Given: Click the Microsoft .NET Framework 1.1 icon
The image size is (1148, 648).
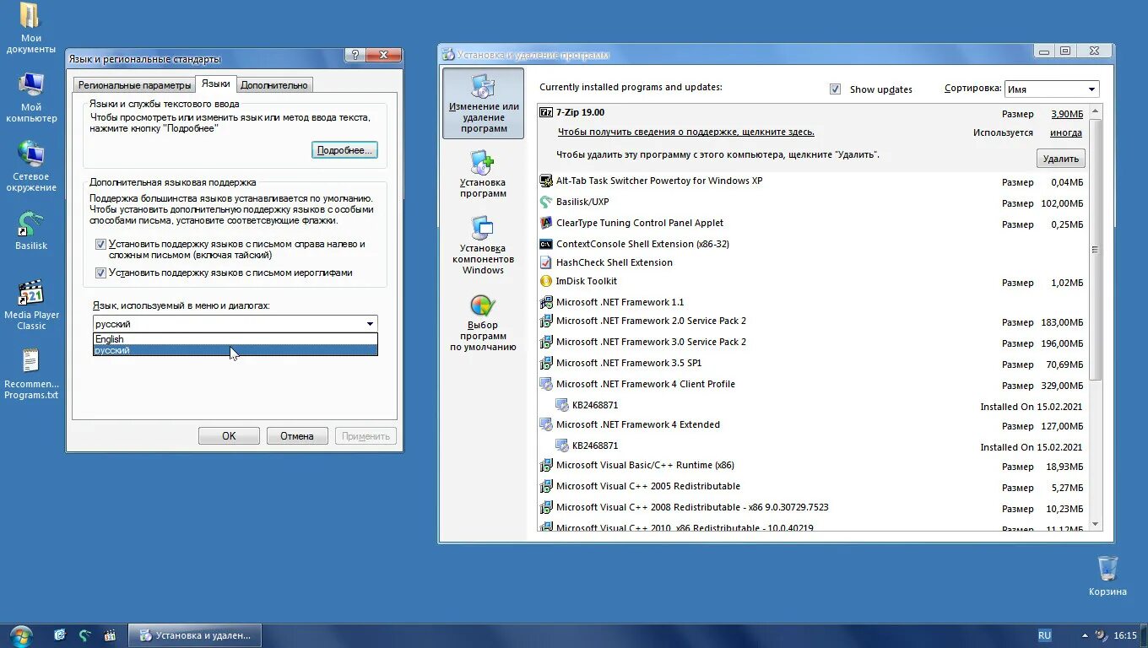Looking at the screenshot, I should (546, 302).
